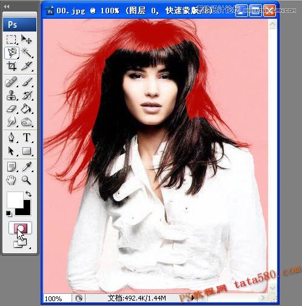
Task: Select the Rectangular Marquee tool
Action: click(12, 39)
